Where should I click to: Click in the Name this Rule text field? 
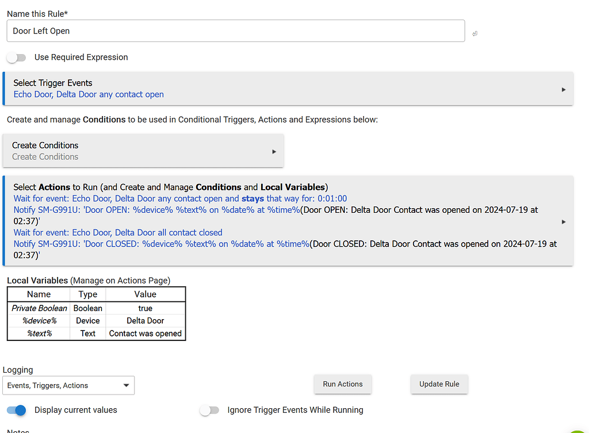(235, 31)
